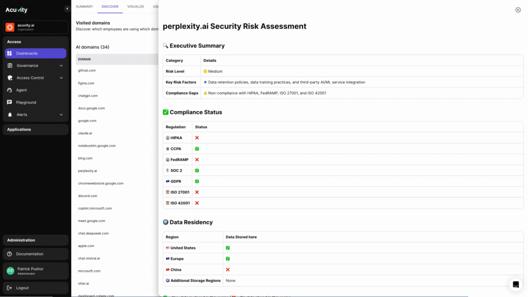Viewport: 528px width, 297px height.
Task: Click the Alerts bell icon
Action: [x=10, y=115]
